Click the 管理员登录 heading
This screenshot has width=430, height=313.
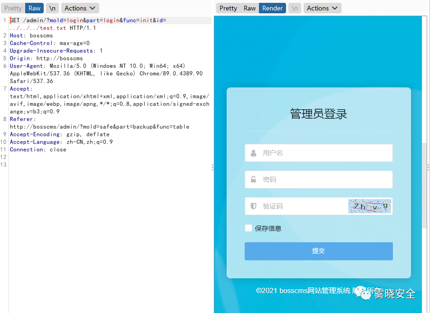point(319,114)
